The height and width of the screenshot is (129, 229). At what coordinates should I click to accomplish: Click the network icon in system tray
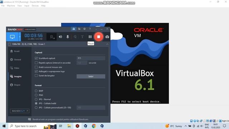click(198, 126)
